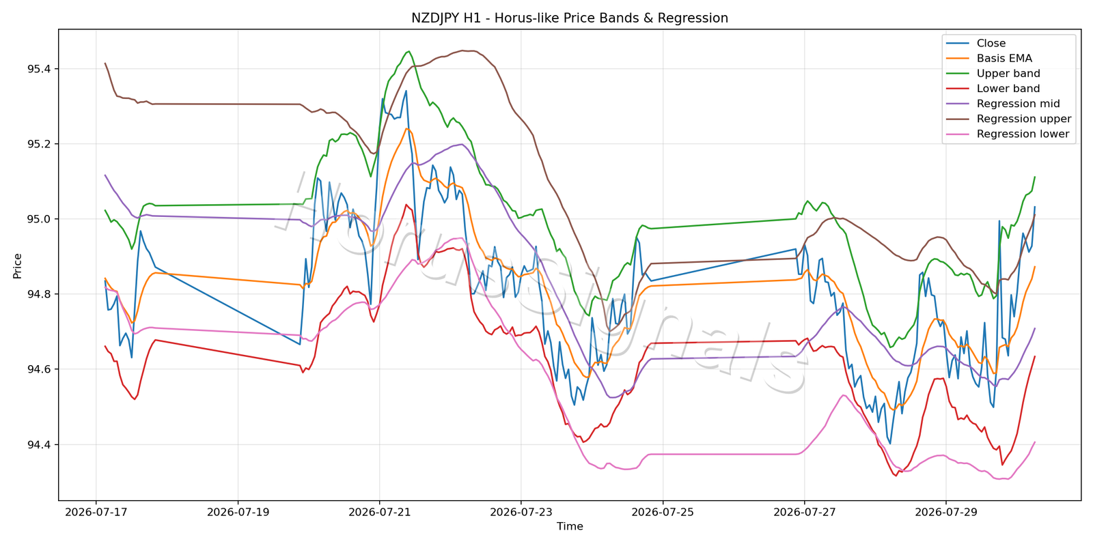Click the 'Upper band' legend label
The width and height of the screenshot is (1093, 546).
pos(1008,74)
